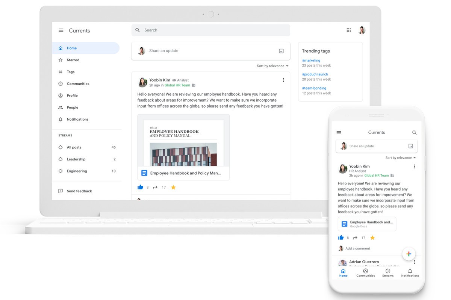The image size is (451, 300).
Task: Toggle the star on the laptop's handbook post
Action: 173,187
